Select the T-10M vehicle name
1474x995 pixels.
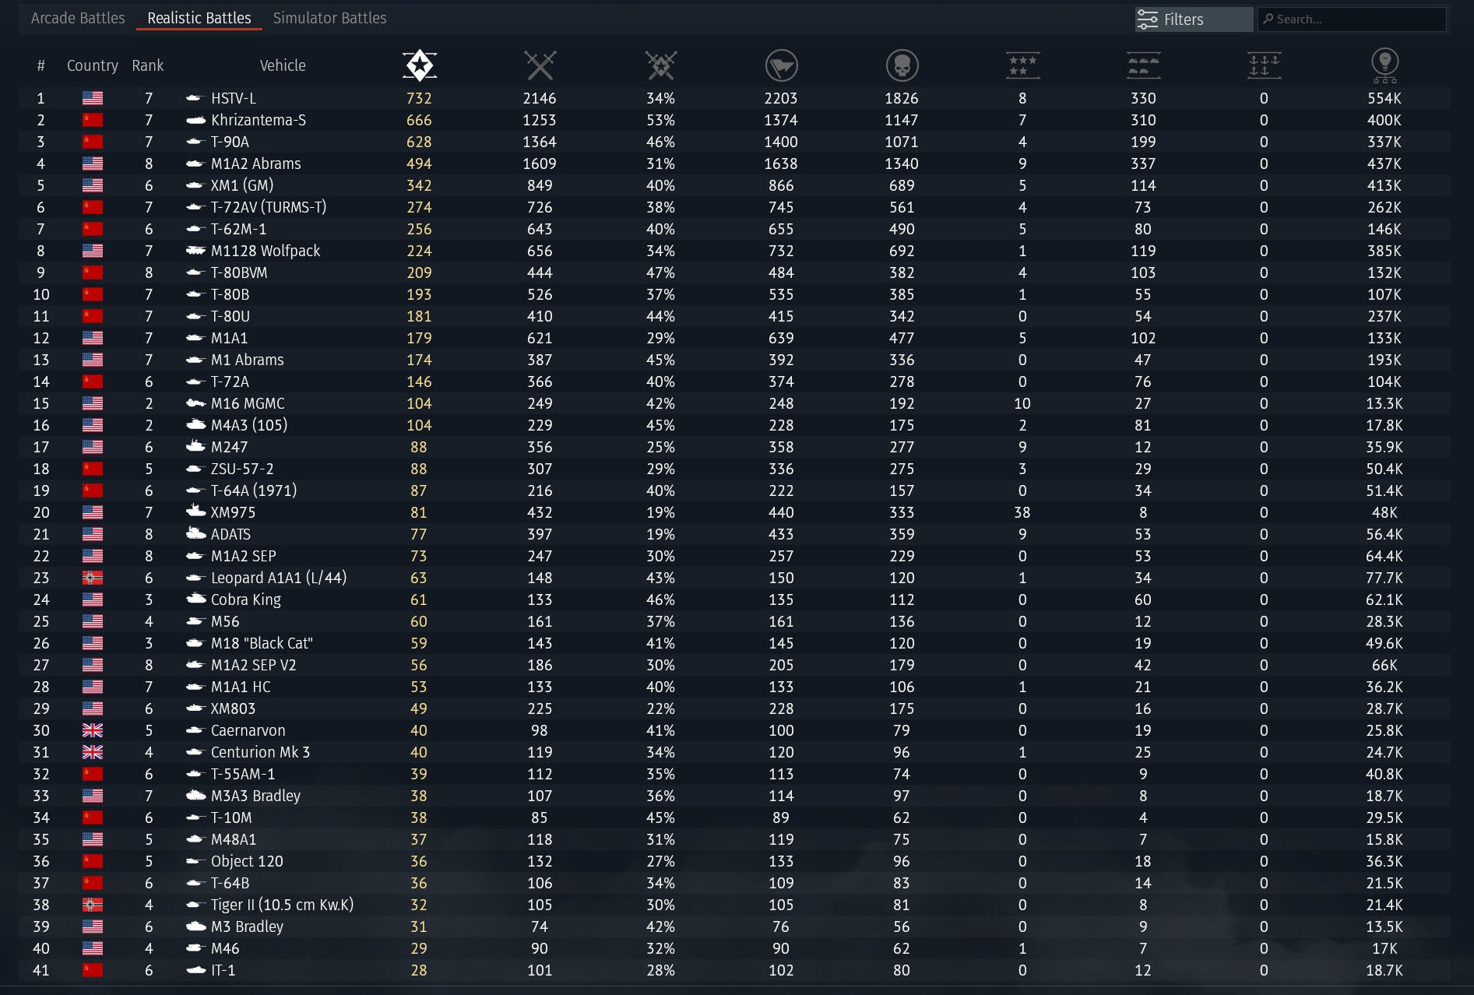pos(231,817)
